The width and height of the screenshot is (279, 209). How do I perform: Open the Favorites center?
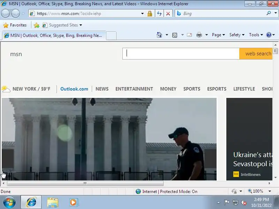(15, 25)
